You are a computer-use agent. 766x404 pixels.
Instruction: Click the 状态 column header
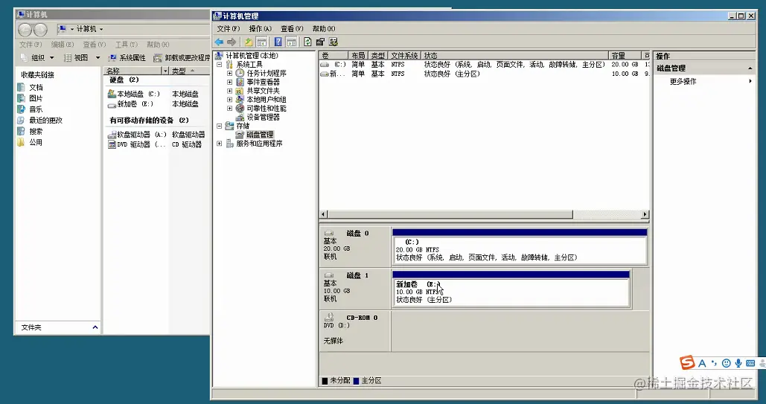tap(515, 56)
